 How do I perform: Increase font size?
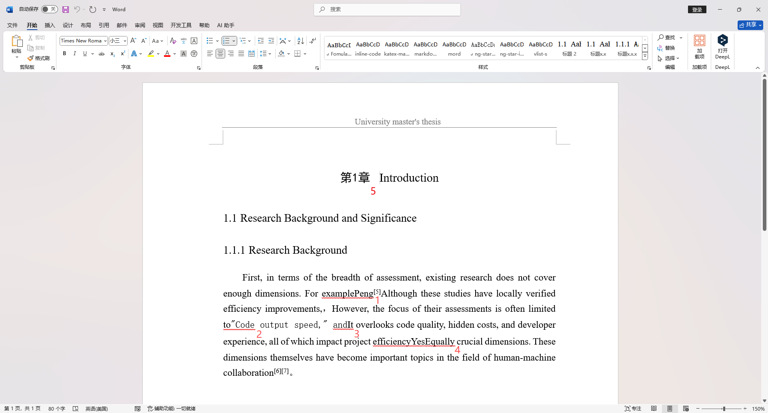[134, 41]
